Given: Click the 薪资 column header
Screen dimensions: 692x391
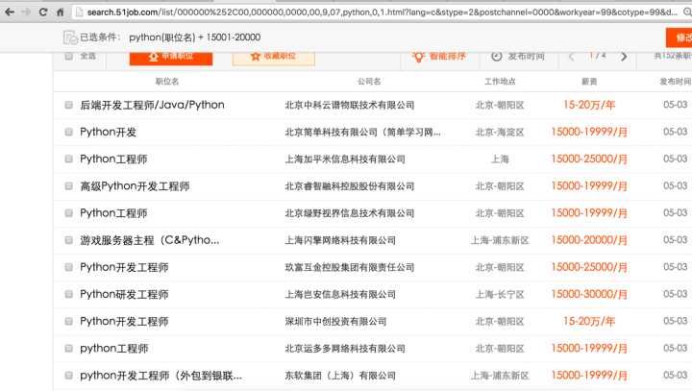Looking at the screenshot, I should 589,82.
